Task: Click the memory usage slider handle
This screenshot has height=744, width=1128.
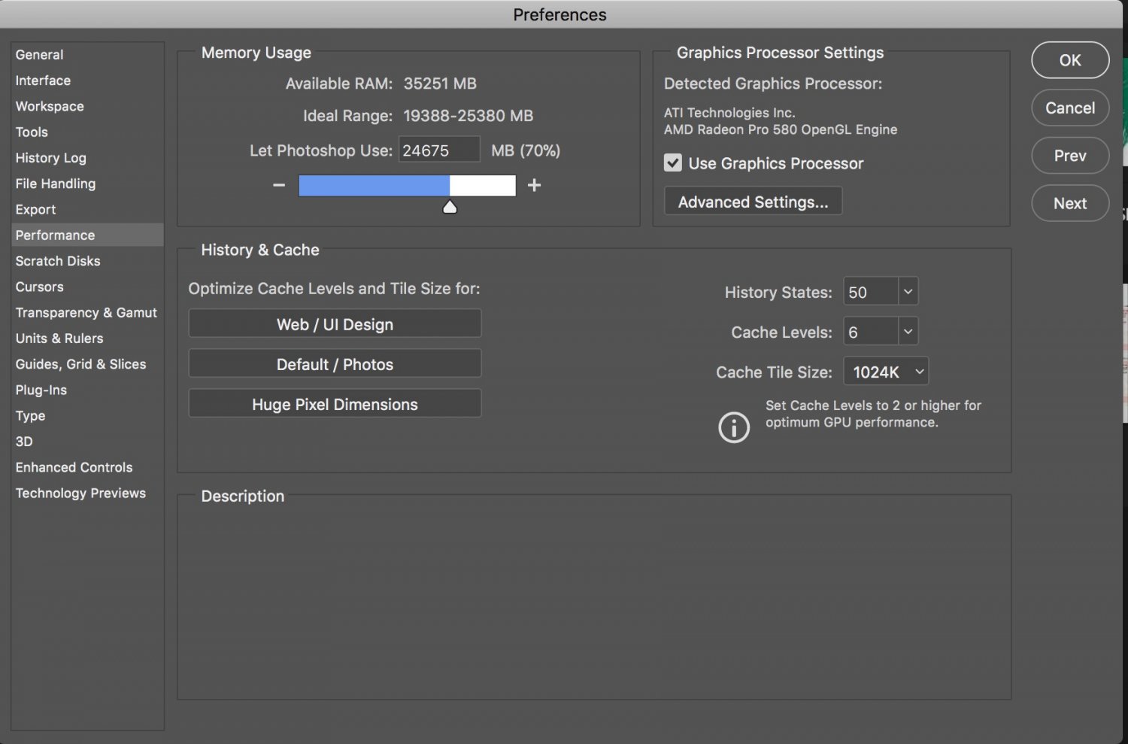Action: tap(450, 207)
